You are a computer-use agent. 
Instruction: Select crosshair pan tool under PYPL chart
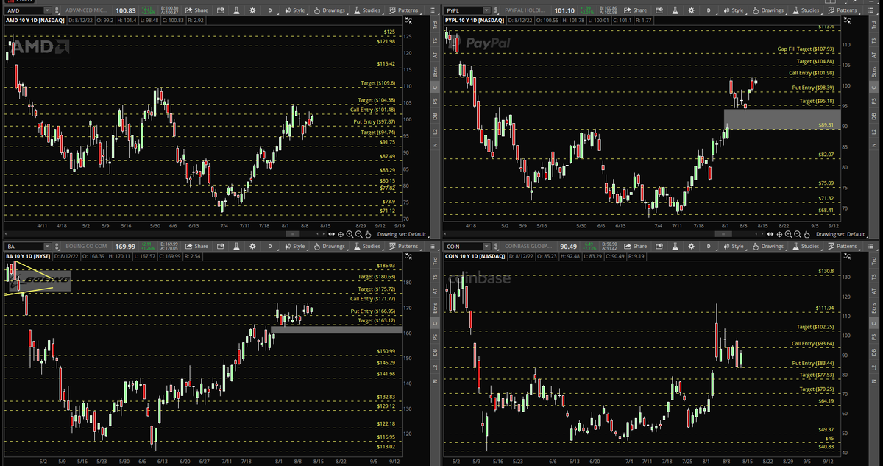pyautogui.click(x=779, y=234)
